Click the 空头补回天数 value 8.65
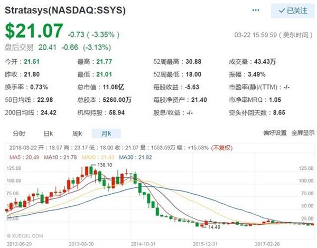Viewport: 317px width, 248px height. (279, 112)
